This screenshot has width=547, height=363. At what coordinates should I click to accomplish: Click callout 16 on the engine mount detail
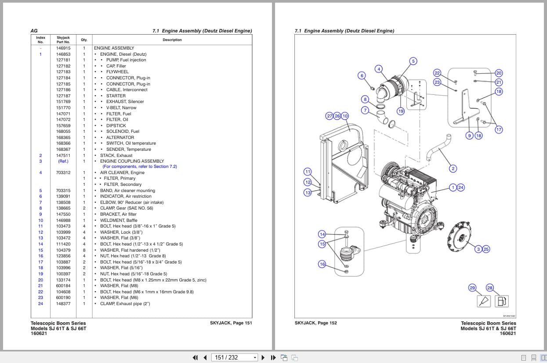pos(322,264)
